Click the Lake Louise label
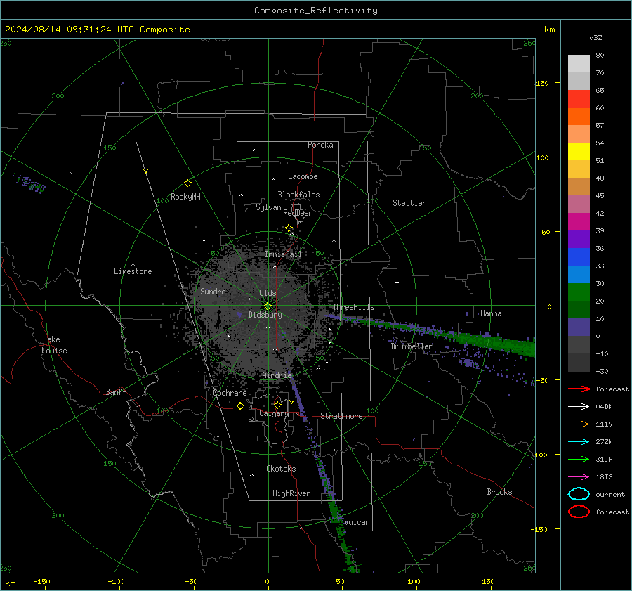Image resolution: width=632 pixels, height=591 pixels. 54,345
